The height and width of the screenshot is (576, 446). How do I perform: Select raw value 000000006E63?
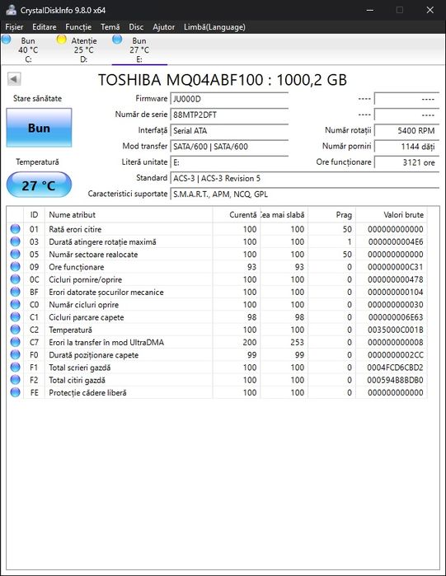point(396,317)
